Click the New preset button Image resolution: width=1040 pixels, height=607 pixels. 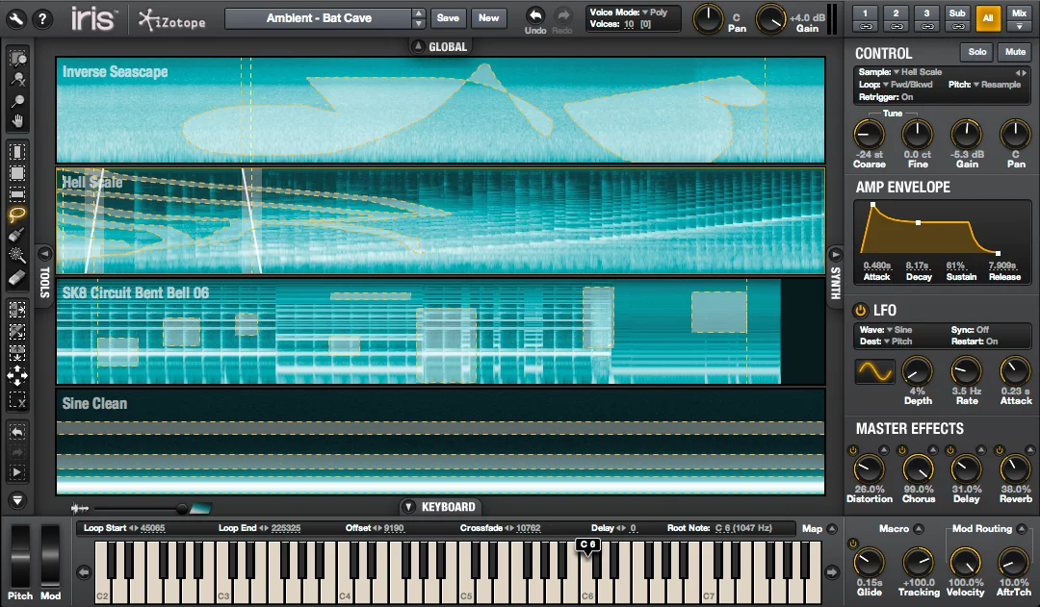489,17
